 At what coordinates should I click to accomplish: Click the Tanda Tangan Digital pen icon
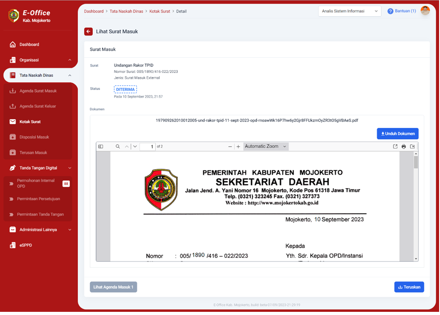(13, 168)
